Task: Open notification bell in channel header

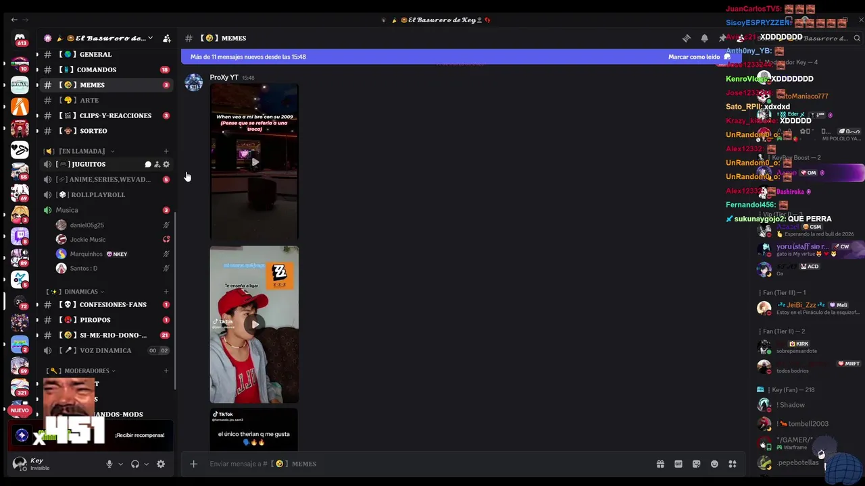Action: [704, 38]
